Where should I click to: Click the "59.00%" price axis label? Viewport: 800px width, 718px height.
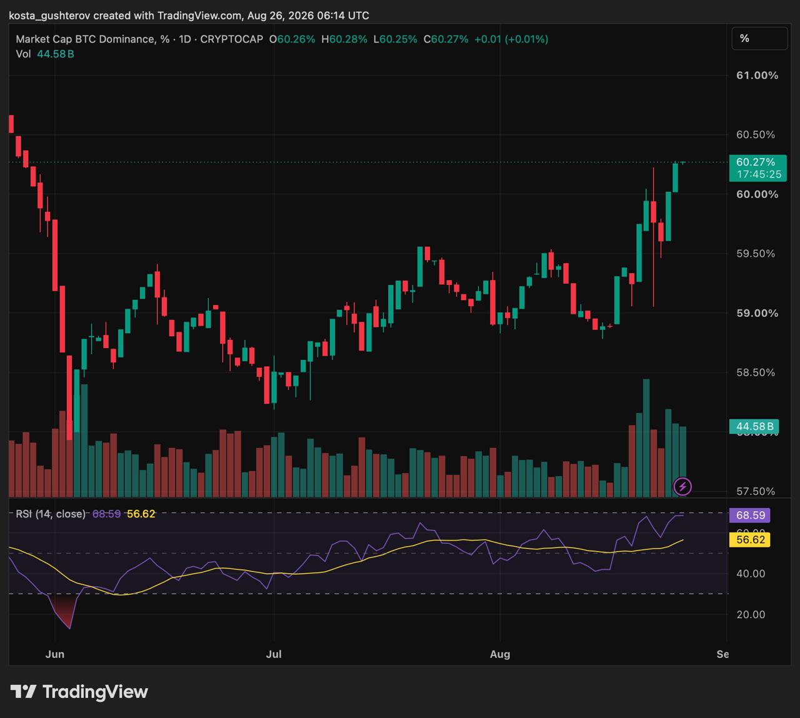[757, 312]
